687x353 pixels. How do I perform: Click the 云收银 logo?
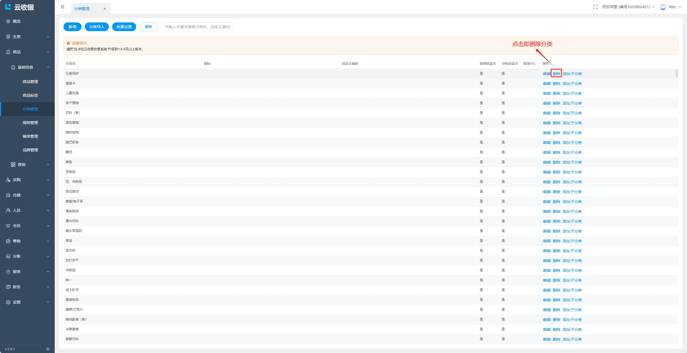[x=19, y=7]
